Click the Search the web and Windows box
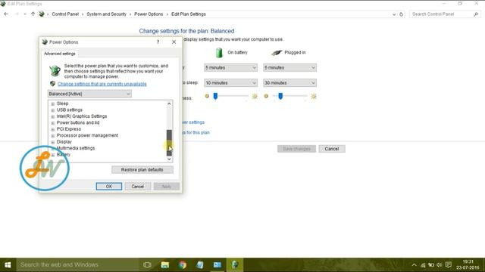Screen dimensions: 485x272 tap(77, 265)
